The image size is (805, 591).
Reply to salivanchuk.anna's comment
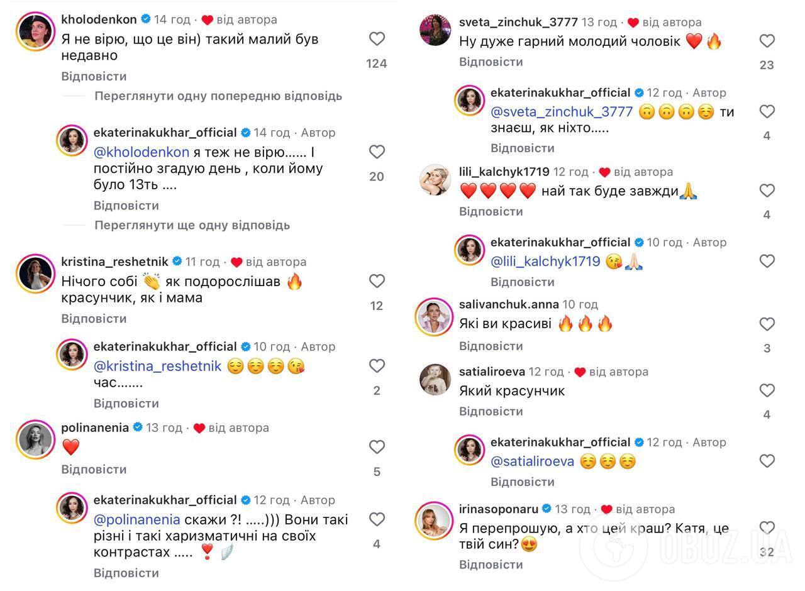(x=491, y=346)
